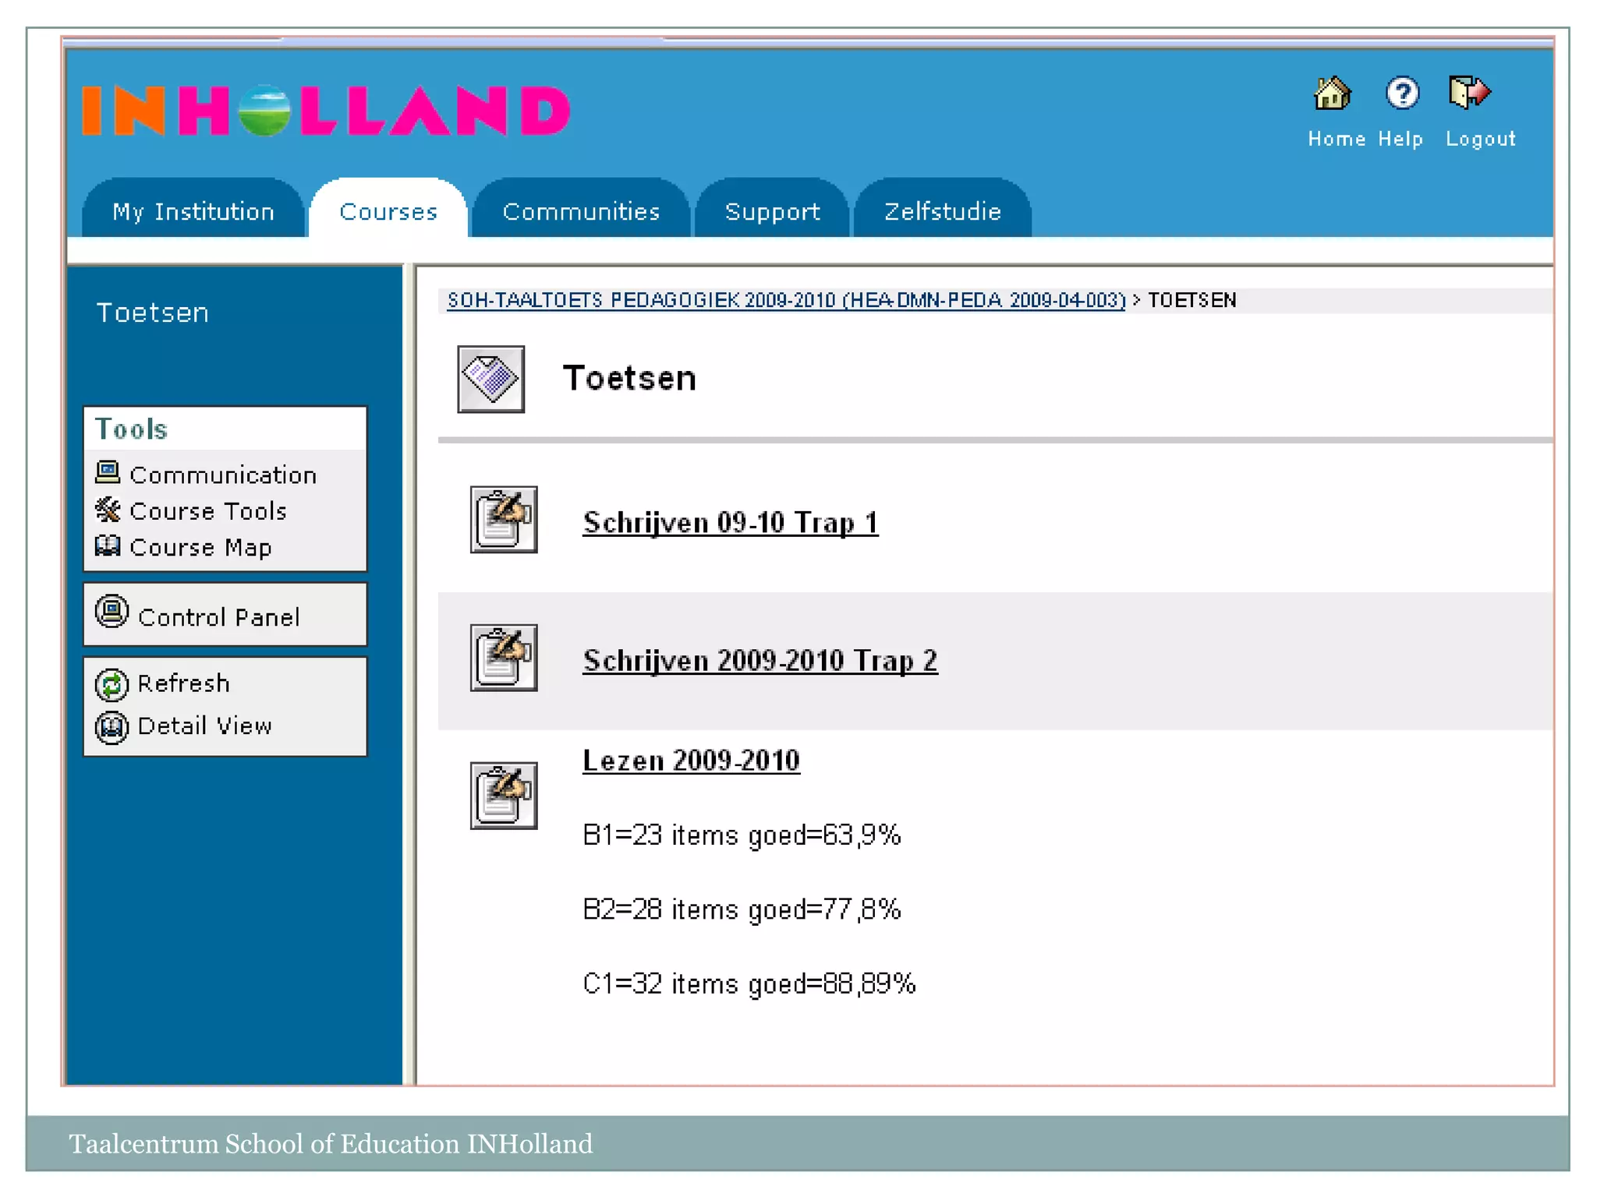
Task: Click the Control Panel icon
Action: click(112, 612)
